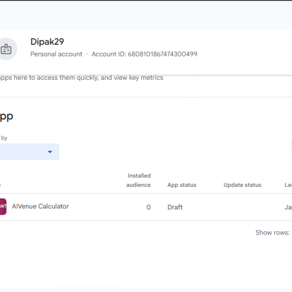Screen dimensions: 292x292
Task: Click the partially visible Last updated header
Action: click(x=288, y=185)
